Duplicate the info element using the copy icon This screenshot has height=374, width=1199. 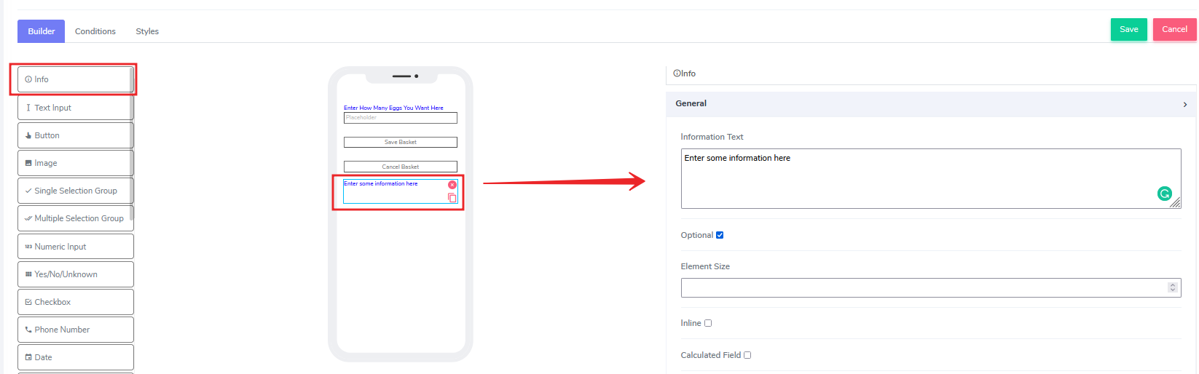click(x=452, y=198)
